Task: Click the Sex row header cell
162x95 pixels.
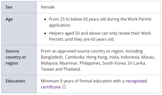Action: pyautogui.click(x=19, y=7)
